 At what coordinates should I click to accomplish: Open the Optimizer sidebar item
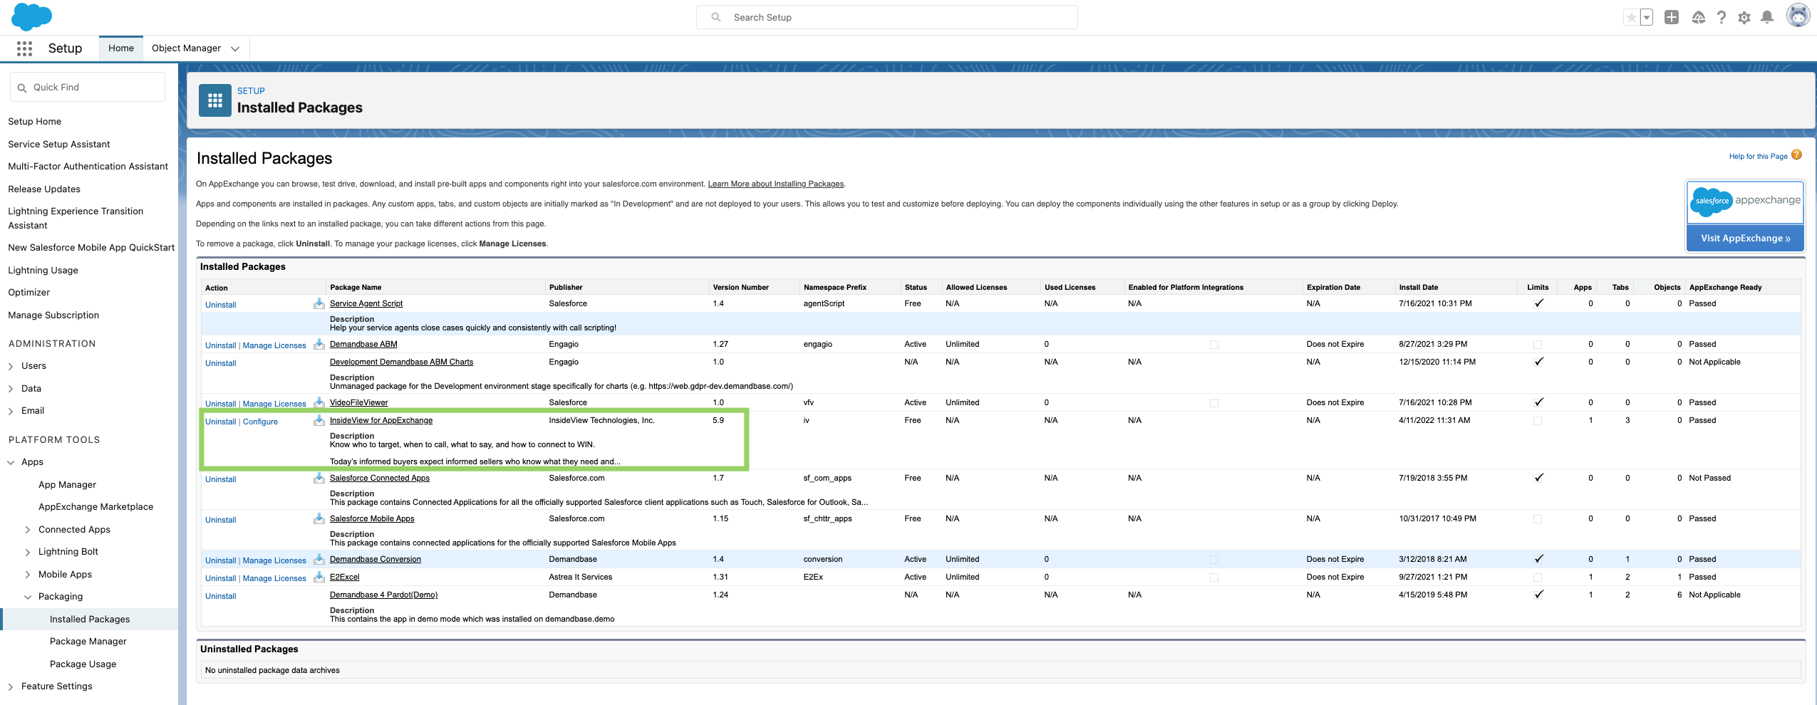point(29,293)
